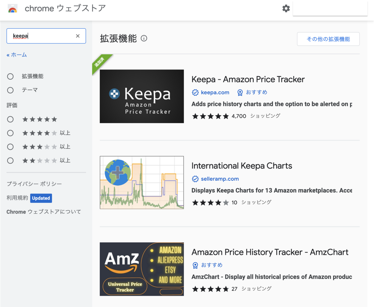
Task: Click International Keepa Charts star rating
Action: coord(211,203)
